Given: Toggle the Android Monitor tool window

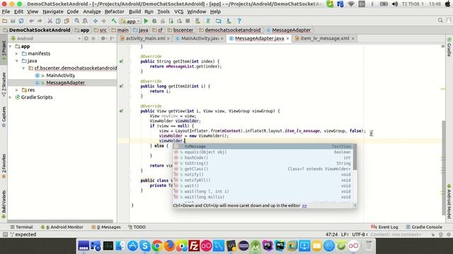Looking at the screenshot, I should point(62,227).
